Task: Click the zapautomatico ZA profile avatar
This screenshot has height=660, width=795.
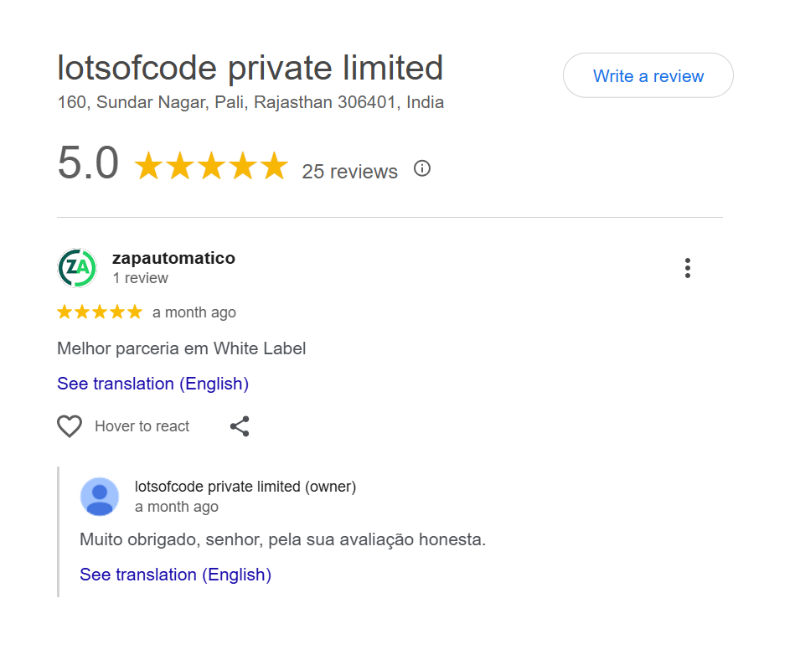Action: point(77,268)
